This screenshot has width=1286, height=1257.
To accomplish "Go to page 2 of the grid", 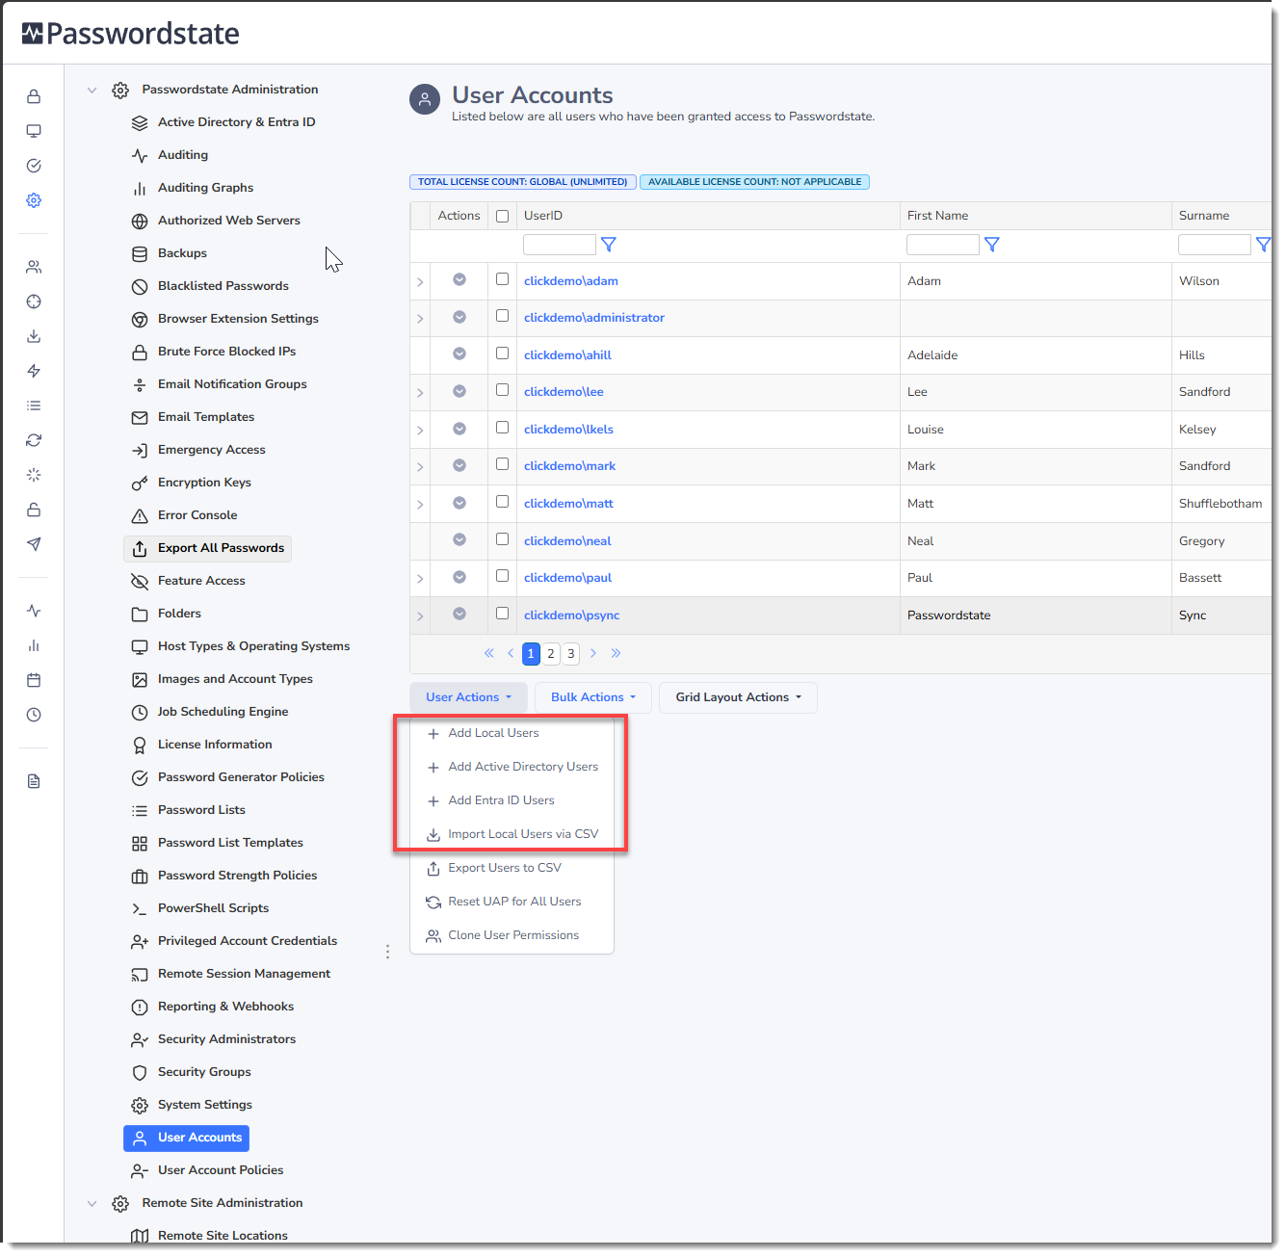I will pos(551,654).
